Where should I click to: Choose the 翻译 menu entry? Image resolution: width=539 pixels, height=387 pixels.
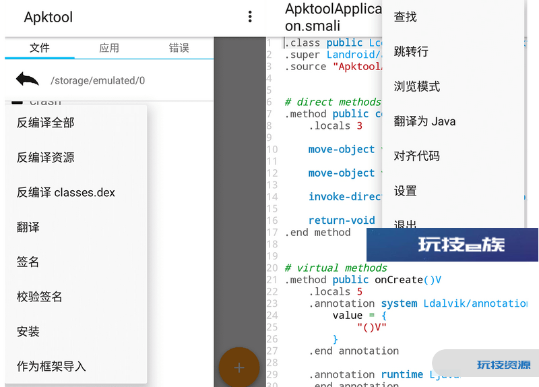coord(76,227)
